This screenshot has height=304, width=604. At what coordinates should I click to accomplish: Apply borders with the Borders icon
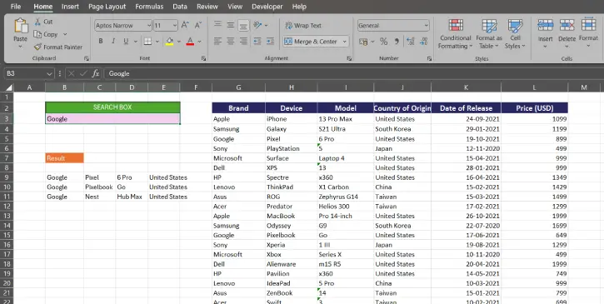(147, 41)
